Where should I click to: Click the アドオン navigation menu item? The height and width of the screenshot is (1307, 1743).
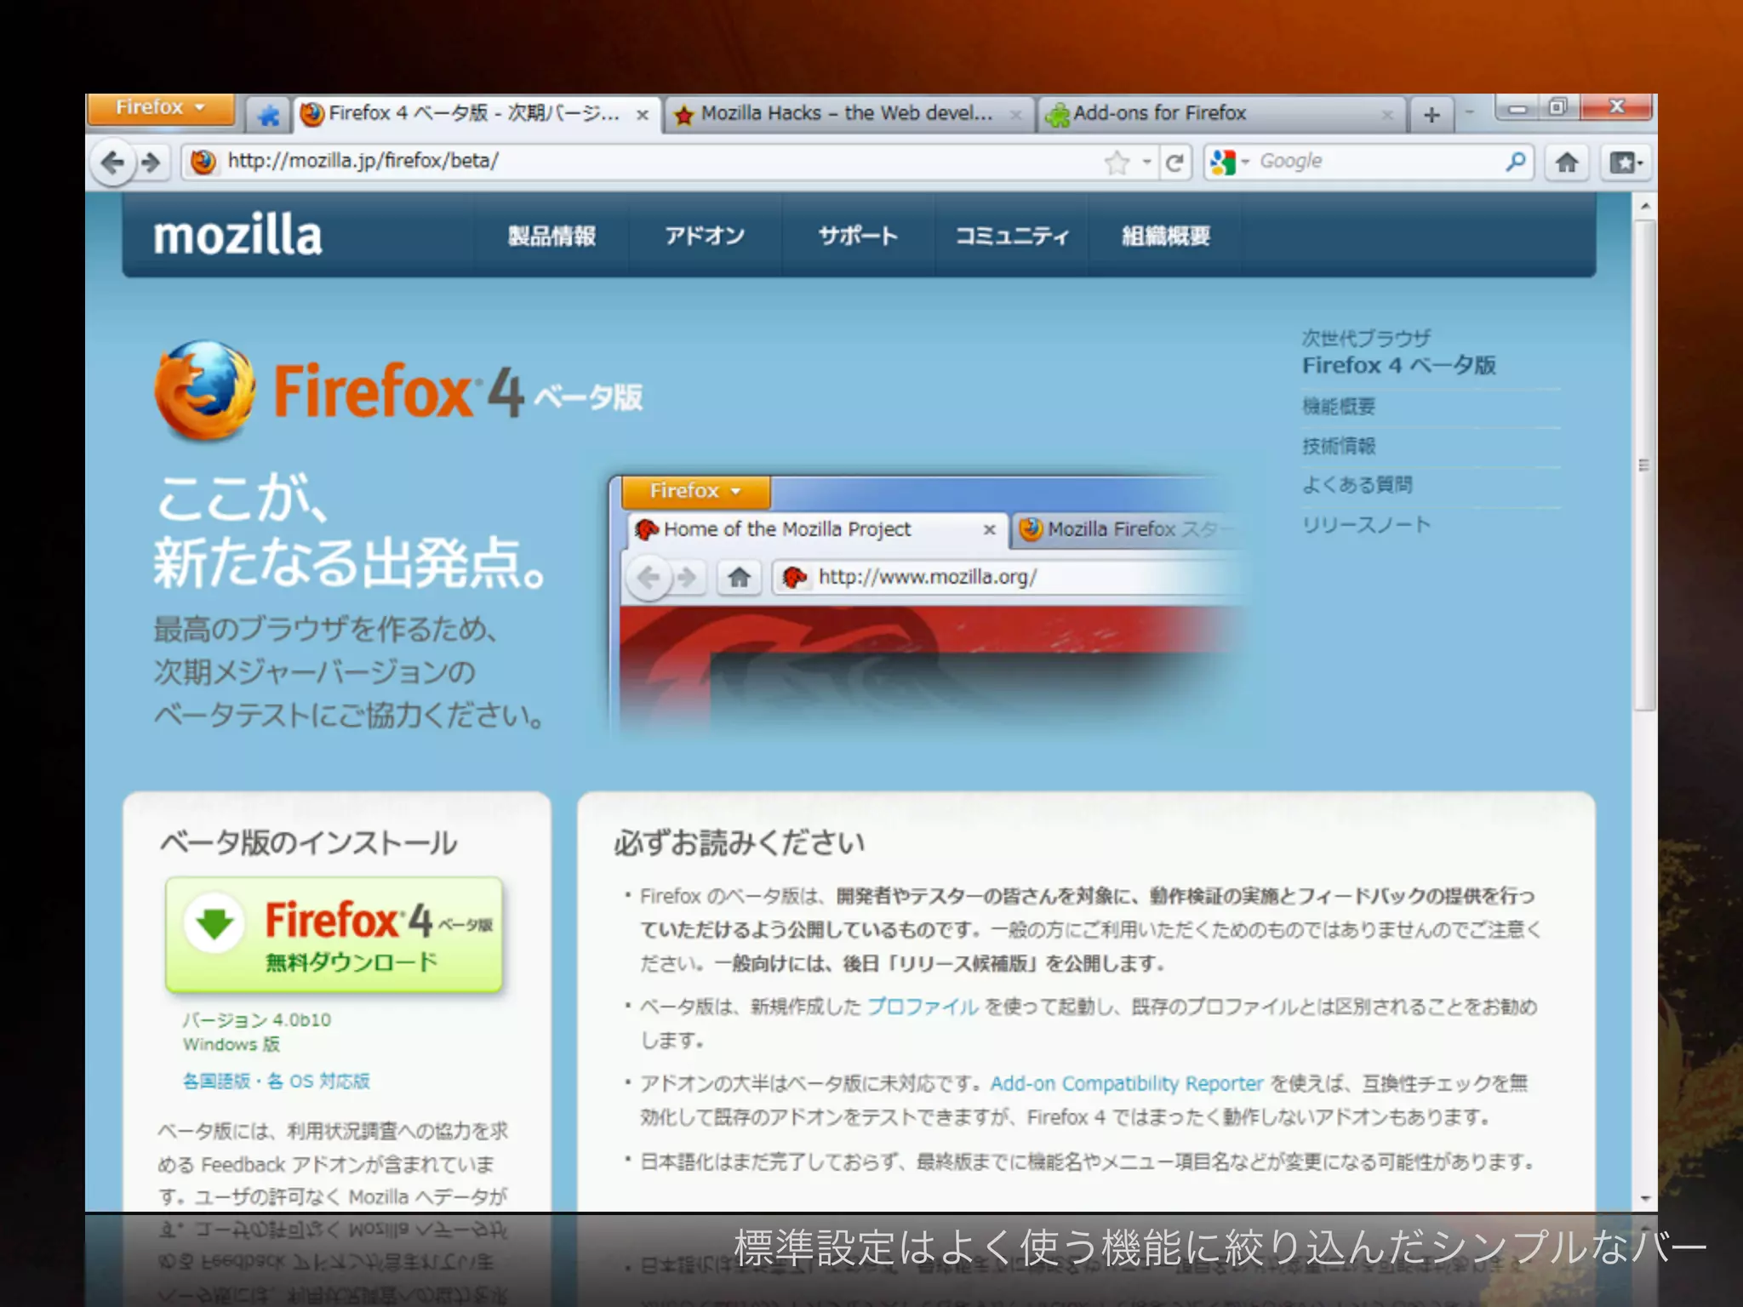[704, 236]
